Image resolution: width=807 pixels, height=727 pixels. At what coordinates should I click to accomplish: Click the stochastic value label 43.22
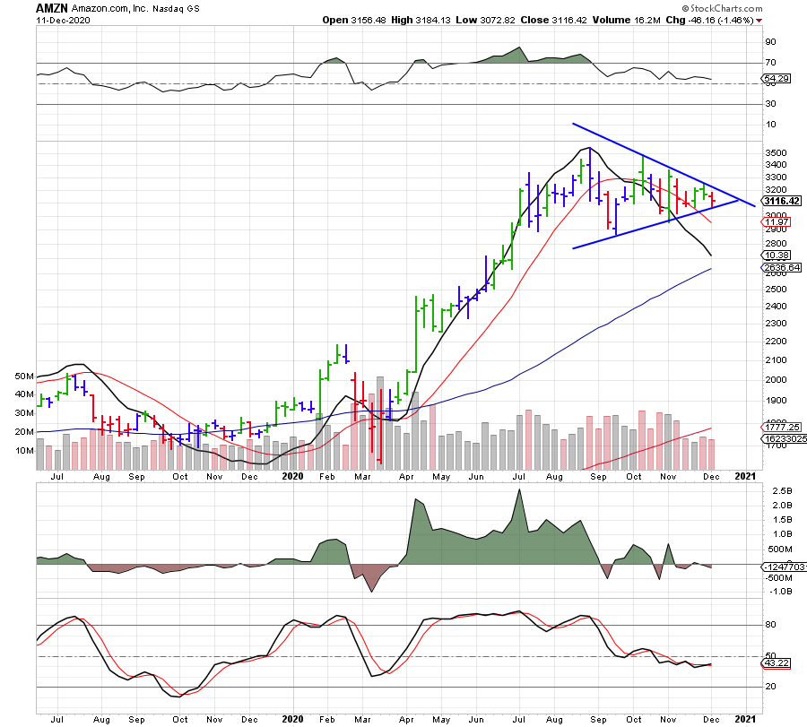775,663
